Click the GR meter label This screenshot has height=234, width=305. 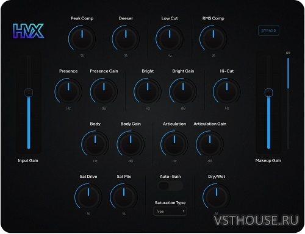coord(288,53)
